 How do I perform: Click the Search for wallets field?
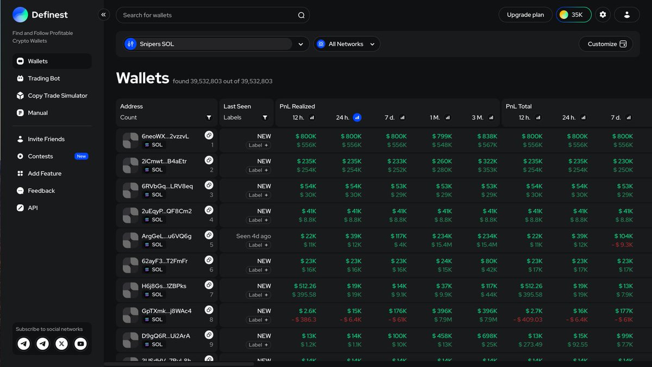coord(212,15)
